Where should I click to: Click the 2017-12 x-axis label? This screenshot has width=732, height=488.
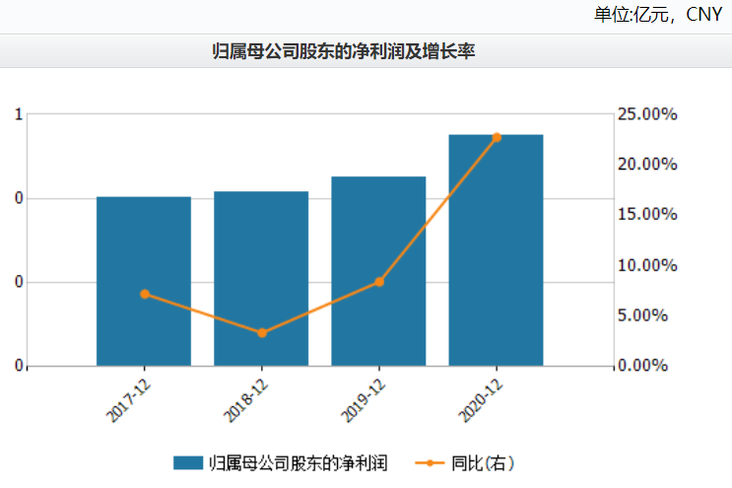pos(129,398)
